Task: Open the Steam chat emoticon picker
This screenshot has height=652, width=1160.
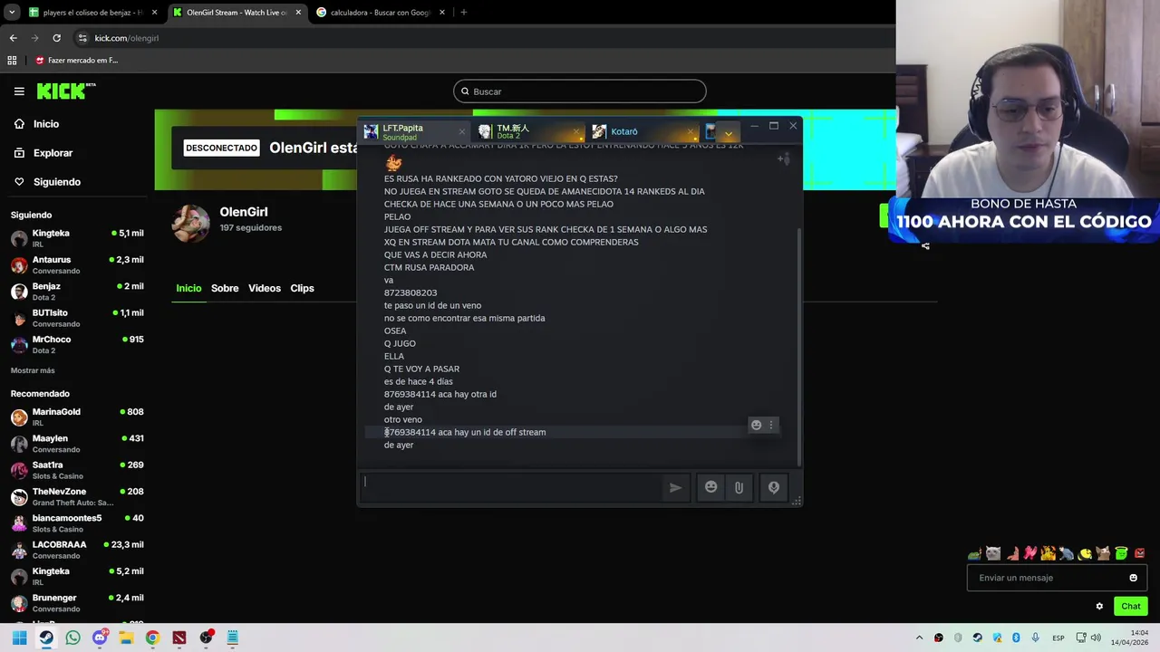Action: 711,487
